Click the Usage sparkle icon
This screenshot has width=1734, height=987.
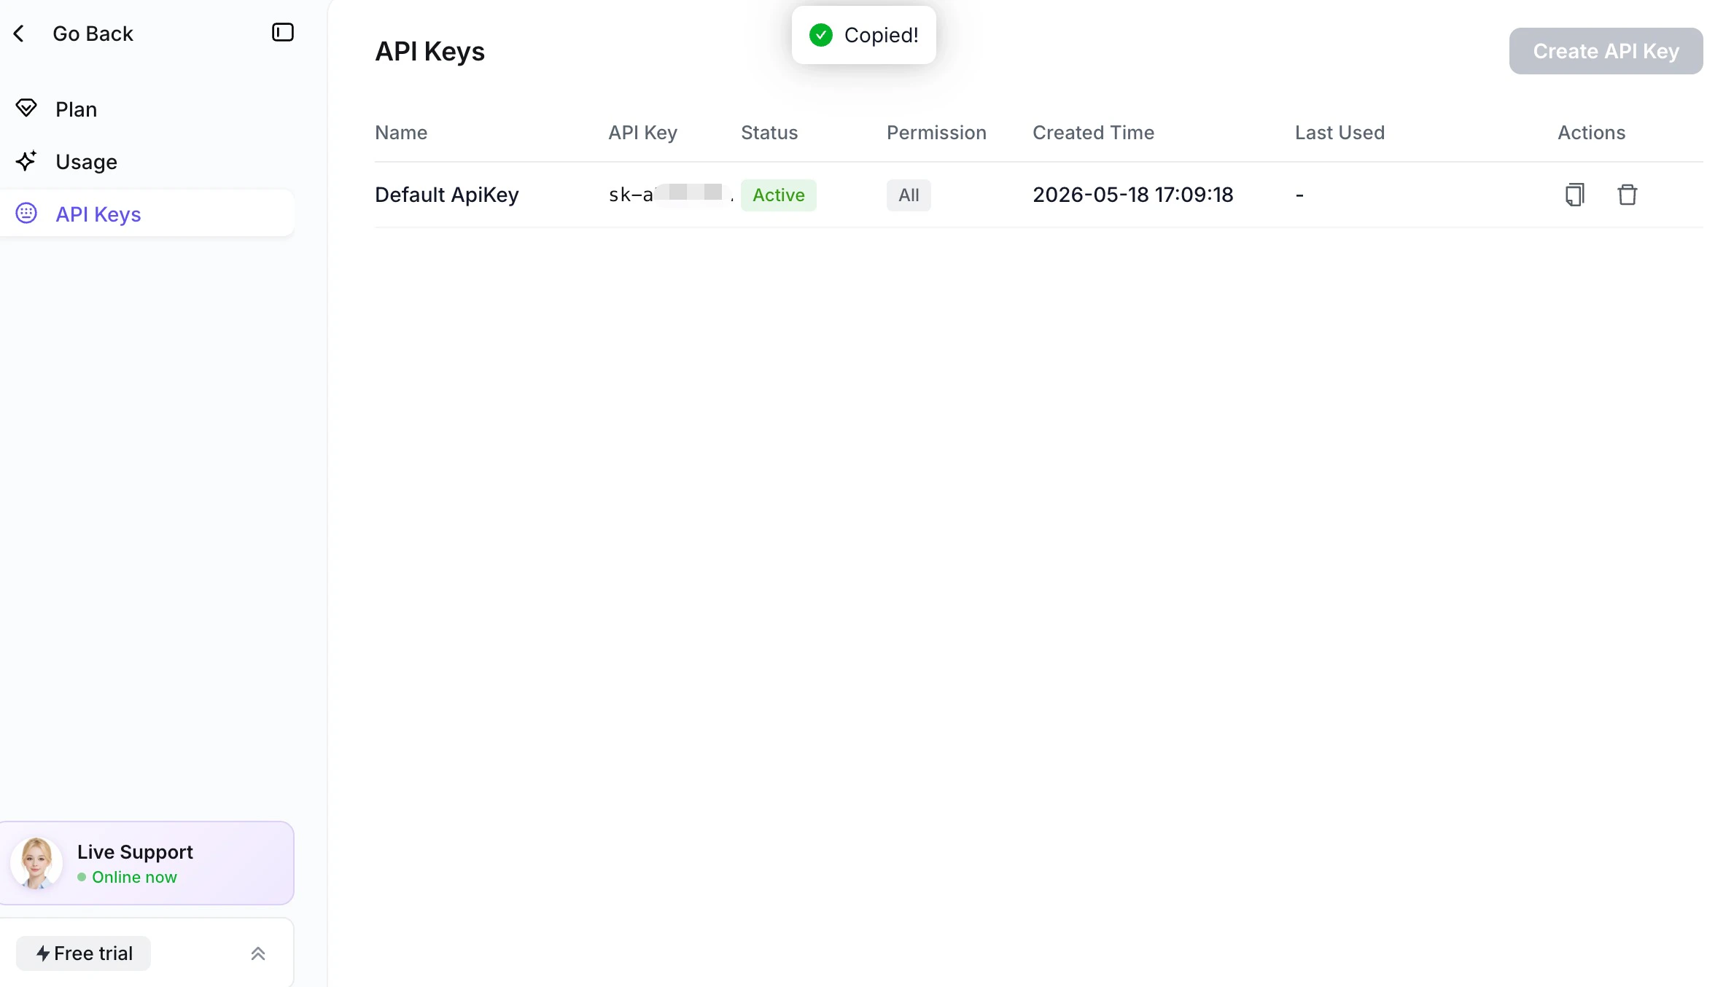pos(26,161)
